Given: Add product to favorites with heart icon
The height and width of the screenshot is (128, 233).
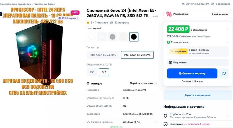Looking at the screenshot, I should 224,73.
